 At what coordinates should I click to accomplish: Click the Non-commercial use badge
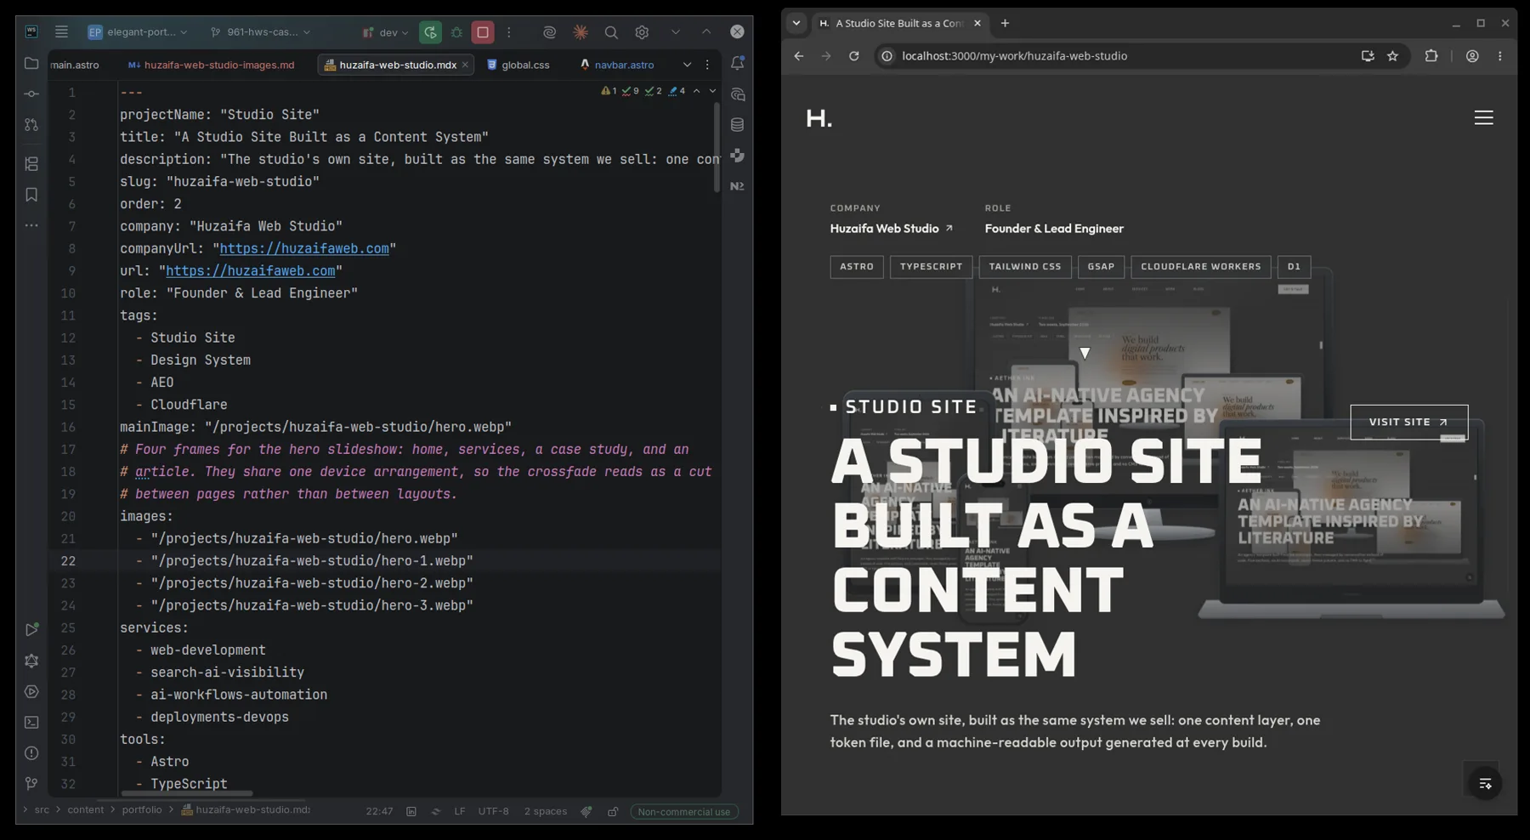tap(683, 812)
